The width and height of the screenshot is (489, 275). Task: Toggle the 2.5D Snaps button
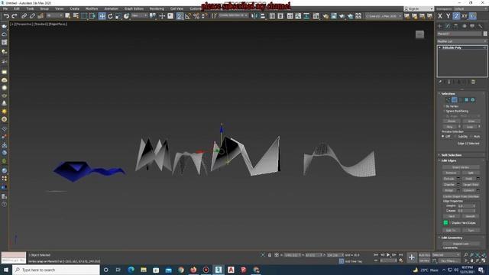click(x=180, y=16)
